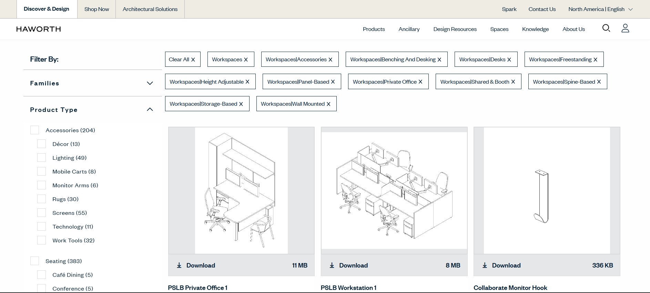Image resolution: width=650 pixels, height=293 pixels.
Task: Check the Lighting (49) checkbox
Action: [41, 157]
